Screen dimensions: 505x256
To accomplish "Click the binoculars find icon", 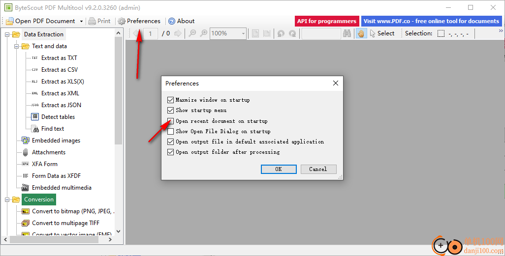I will click(347, 33).
